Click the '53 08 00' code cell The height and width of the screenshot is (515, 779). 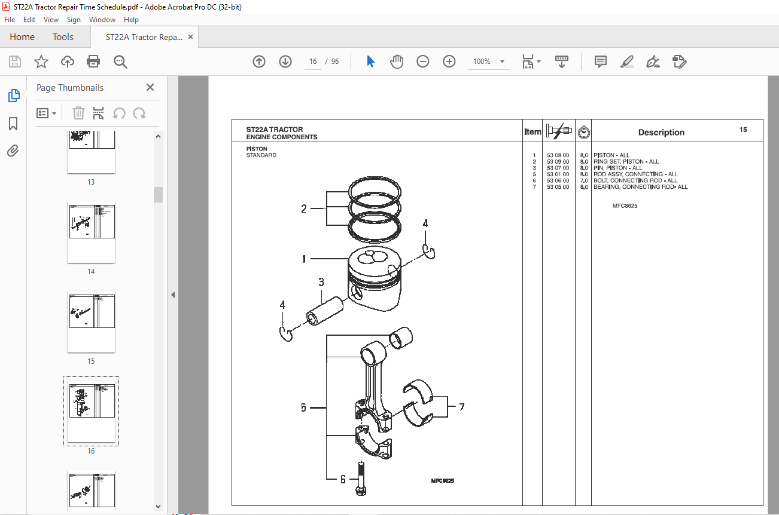558,155
